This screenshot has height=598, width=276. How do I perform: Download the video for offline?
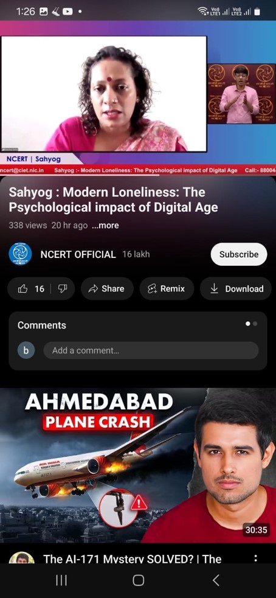click(236, 289)
